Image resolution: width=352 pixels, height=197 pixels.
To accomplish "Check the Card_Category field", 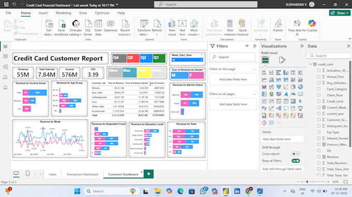I will [318, 89].
